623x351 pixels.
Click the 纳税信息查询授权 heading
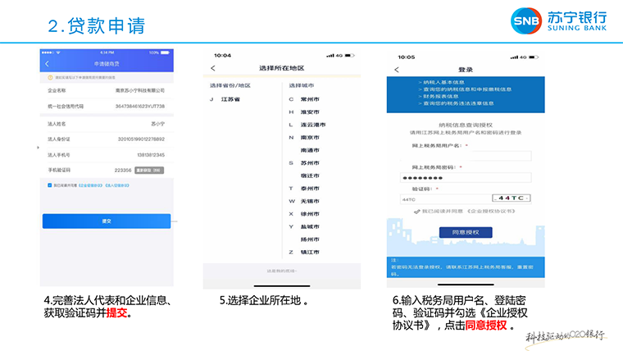click(466, 125)
